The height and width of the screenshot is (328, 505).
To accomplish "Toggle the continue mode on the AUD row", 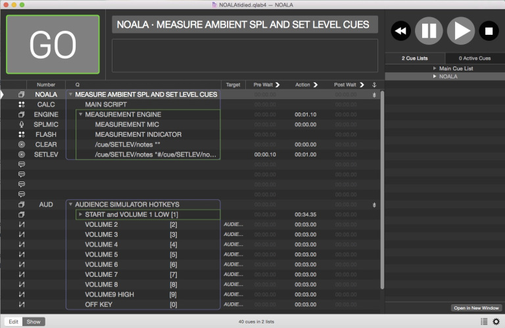I will [374, 204].
